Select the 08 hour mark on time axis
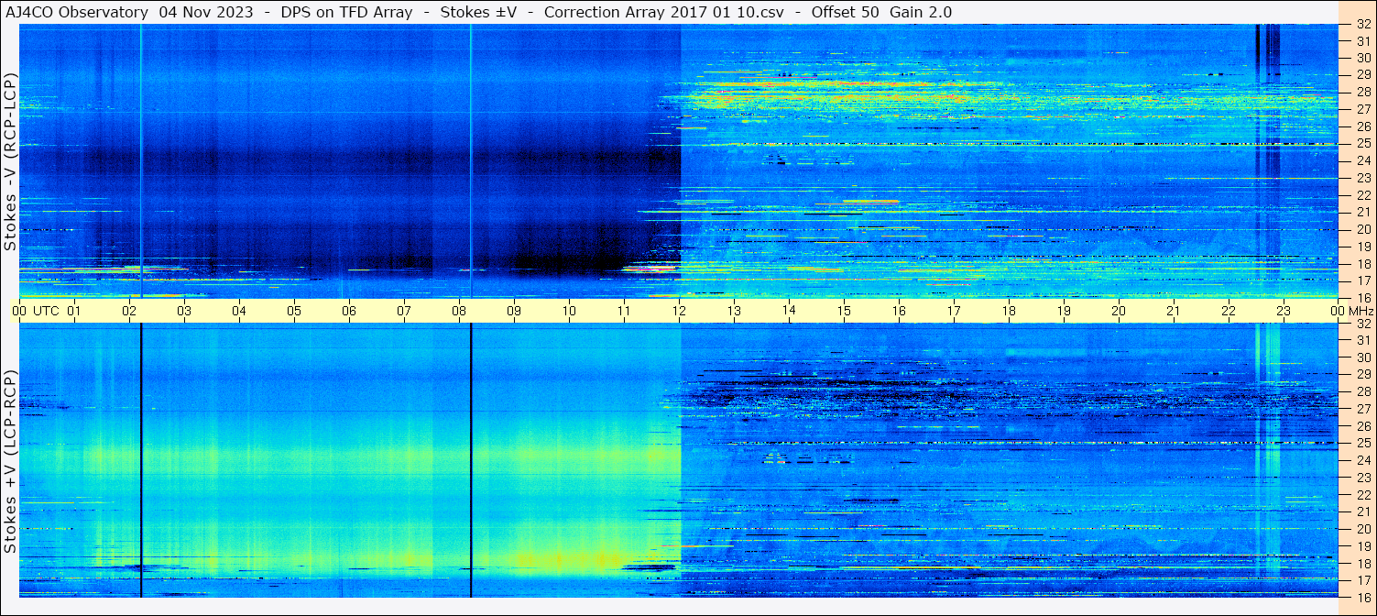 (x=459, y=312)
